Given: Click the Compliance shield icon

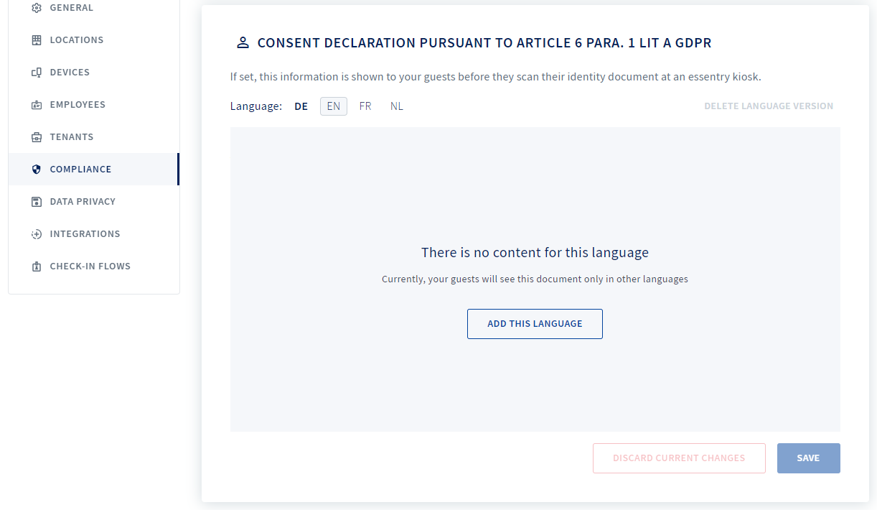Looking at the screenshot, I should tap(37, 170).
